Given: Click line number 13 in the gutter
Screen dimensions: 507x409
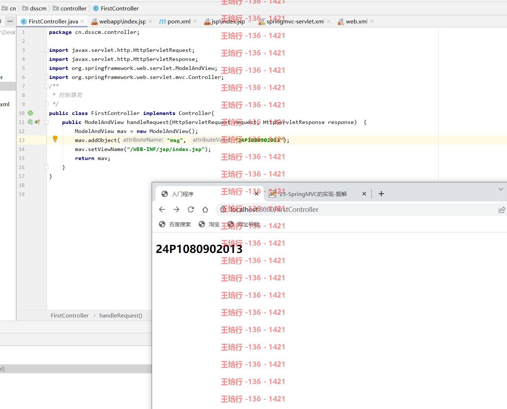Looking at the screenshot, I should pyautogui.click(x=22, y=140).
